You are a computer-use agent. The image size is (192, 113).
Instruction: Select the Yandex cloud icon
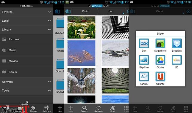coord(144,77)
